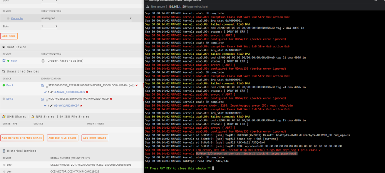
Task: Click the serial DKS2G-H4R0SS_ZC174SDA0000R851K3EG text
Action: click(91, 165)
